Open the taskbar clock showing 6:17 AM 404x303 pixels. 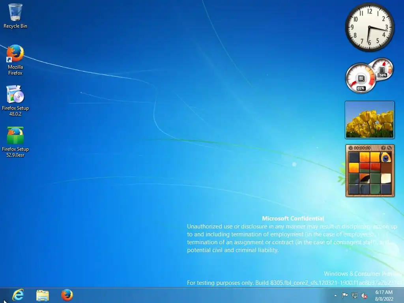click(384, 296)
